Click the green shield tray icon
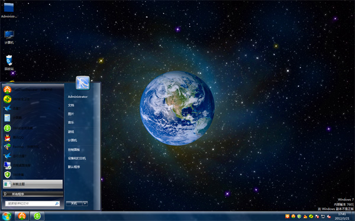 coord(299,216)
